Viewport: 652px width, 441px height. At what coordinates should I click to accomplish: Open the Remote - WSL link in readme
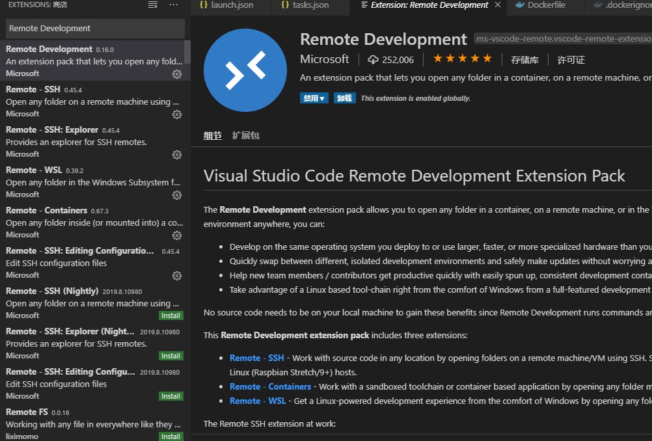click(258, 401)
